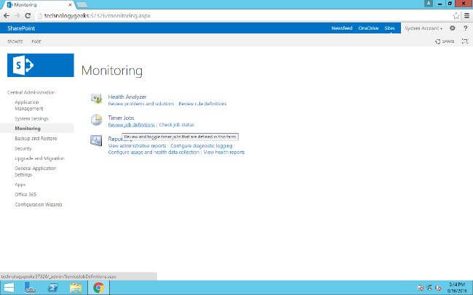
Task: Expand the System Account dropdown
Action: click(x=424, y=28)
